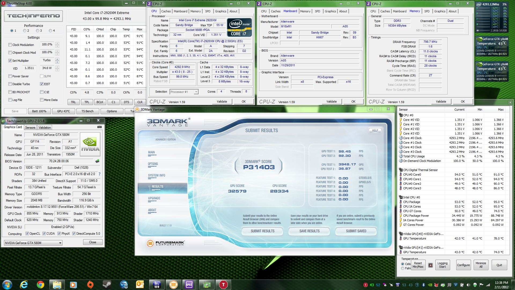This screenshot has width=515, height=290.
Task: Click the TechInferno logo in ThrottleStop
Action: tap(34, 16)
